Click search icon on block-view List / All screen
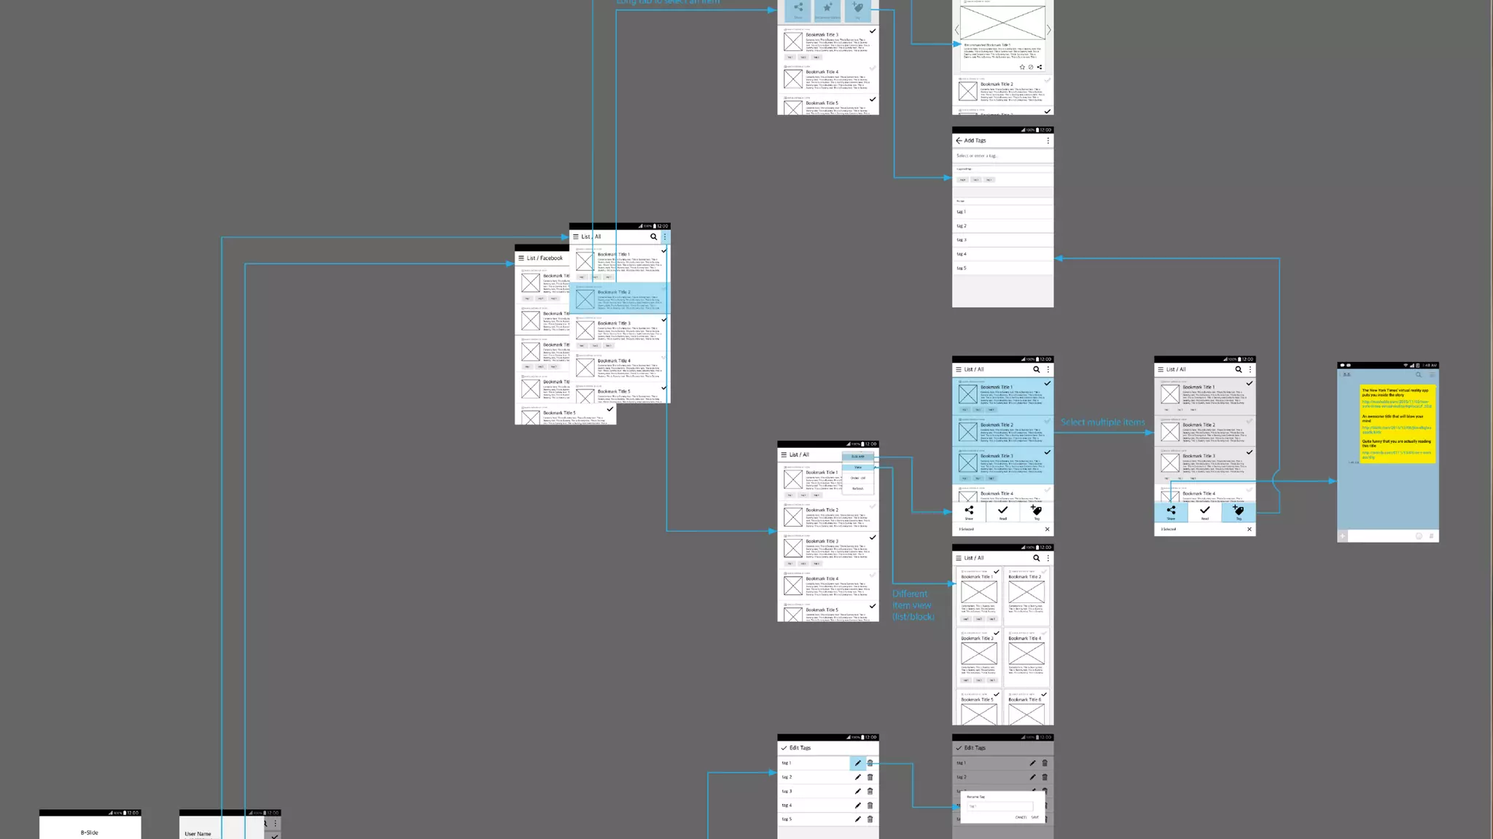This screenshot has height=839, width=1493. [1036, 558]
